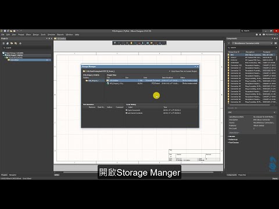279x209 pixels.
Task: Click the list view icon beside the library dropdown
Action: pyautogui.click(x=276, y=43)
